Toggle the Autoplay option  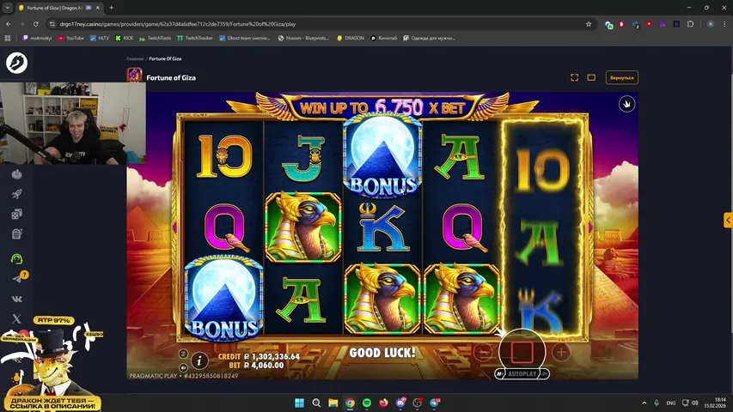pyautogui.click(x=522, y=374)
